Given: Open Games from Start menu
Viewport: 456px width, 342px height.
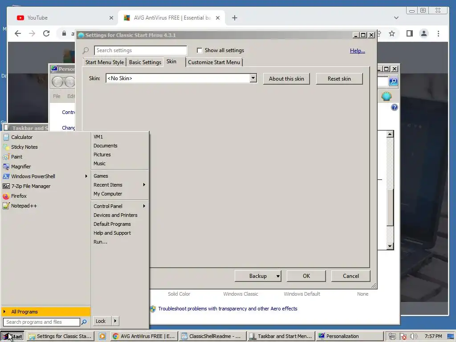Looking at the screenshot, I should 120,176.
